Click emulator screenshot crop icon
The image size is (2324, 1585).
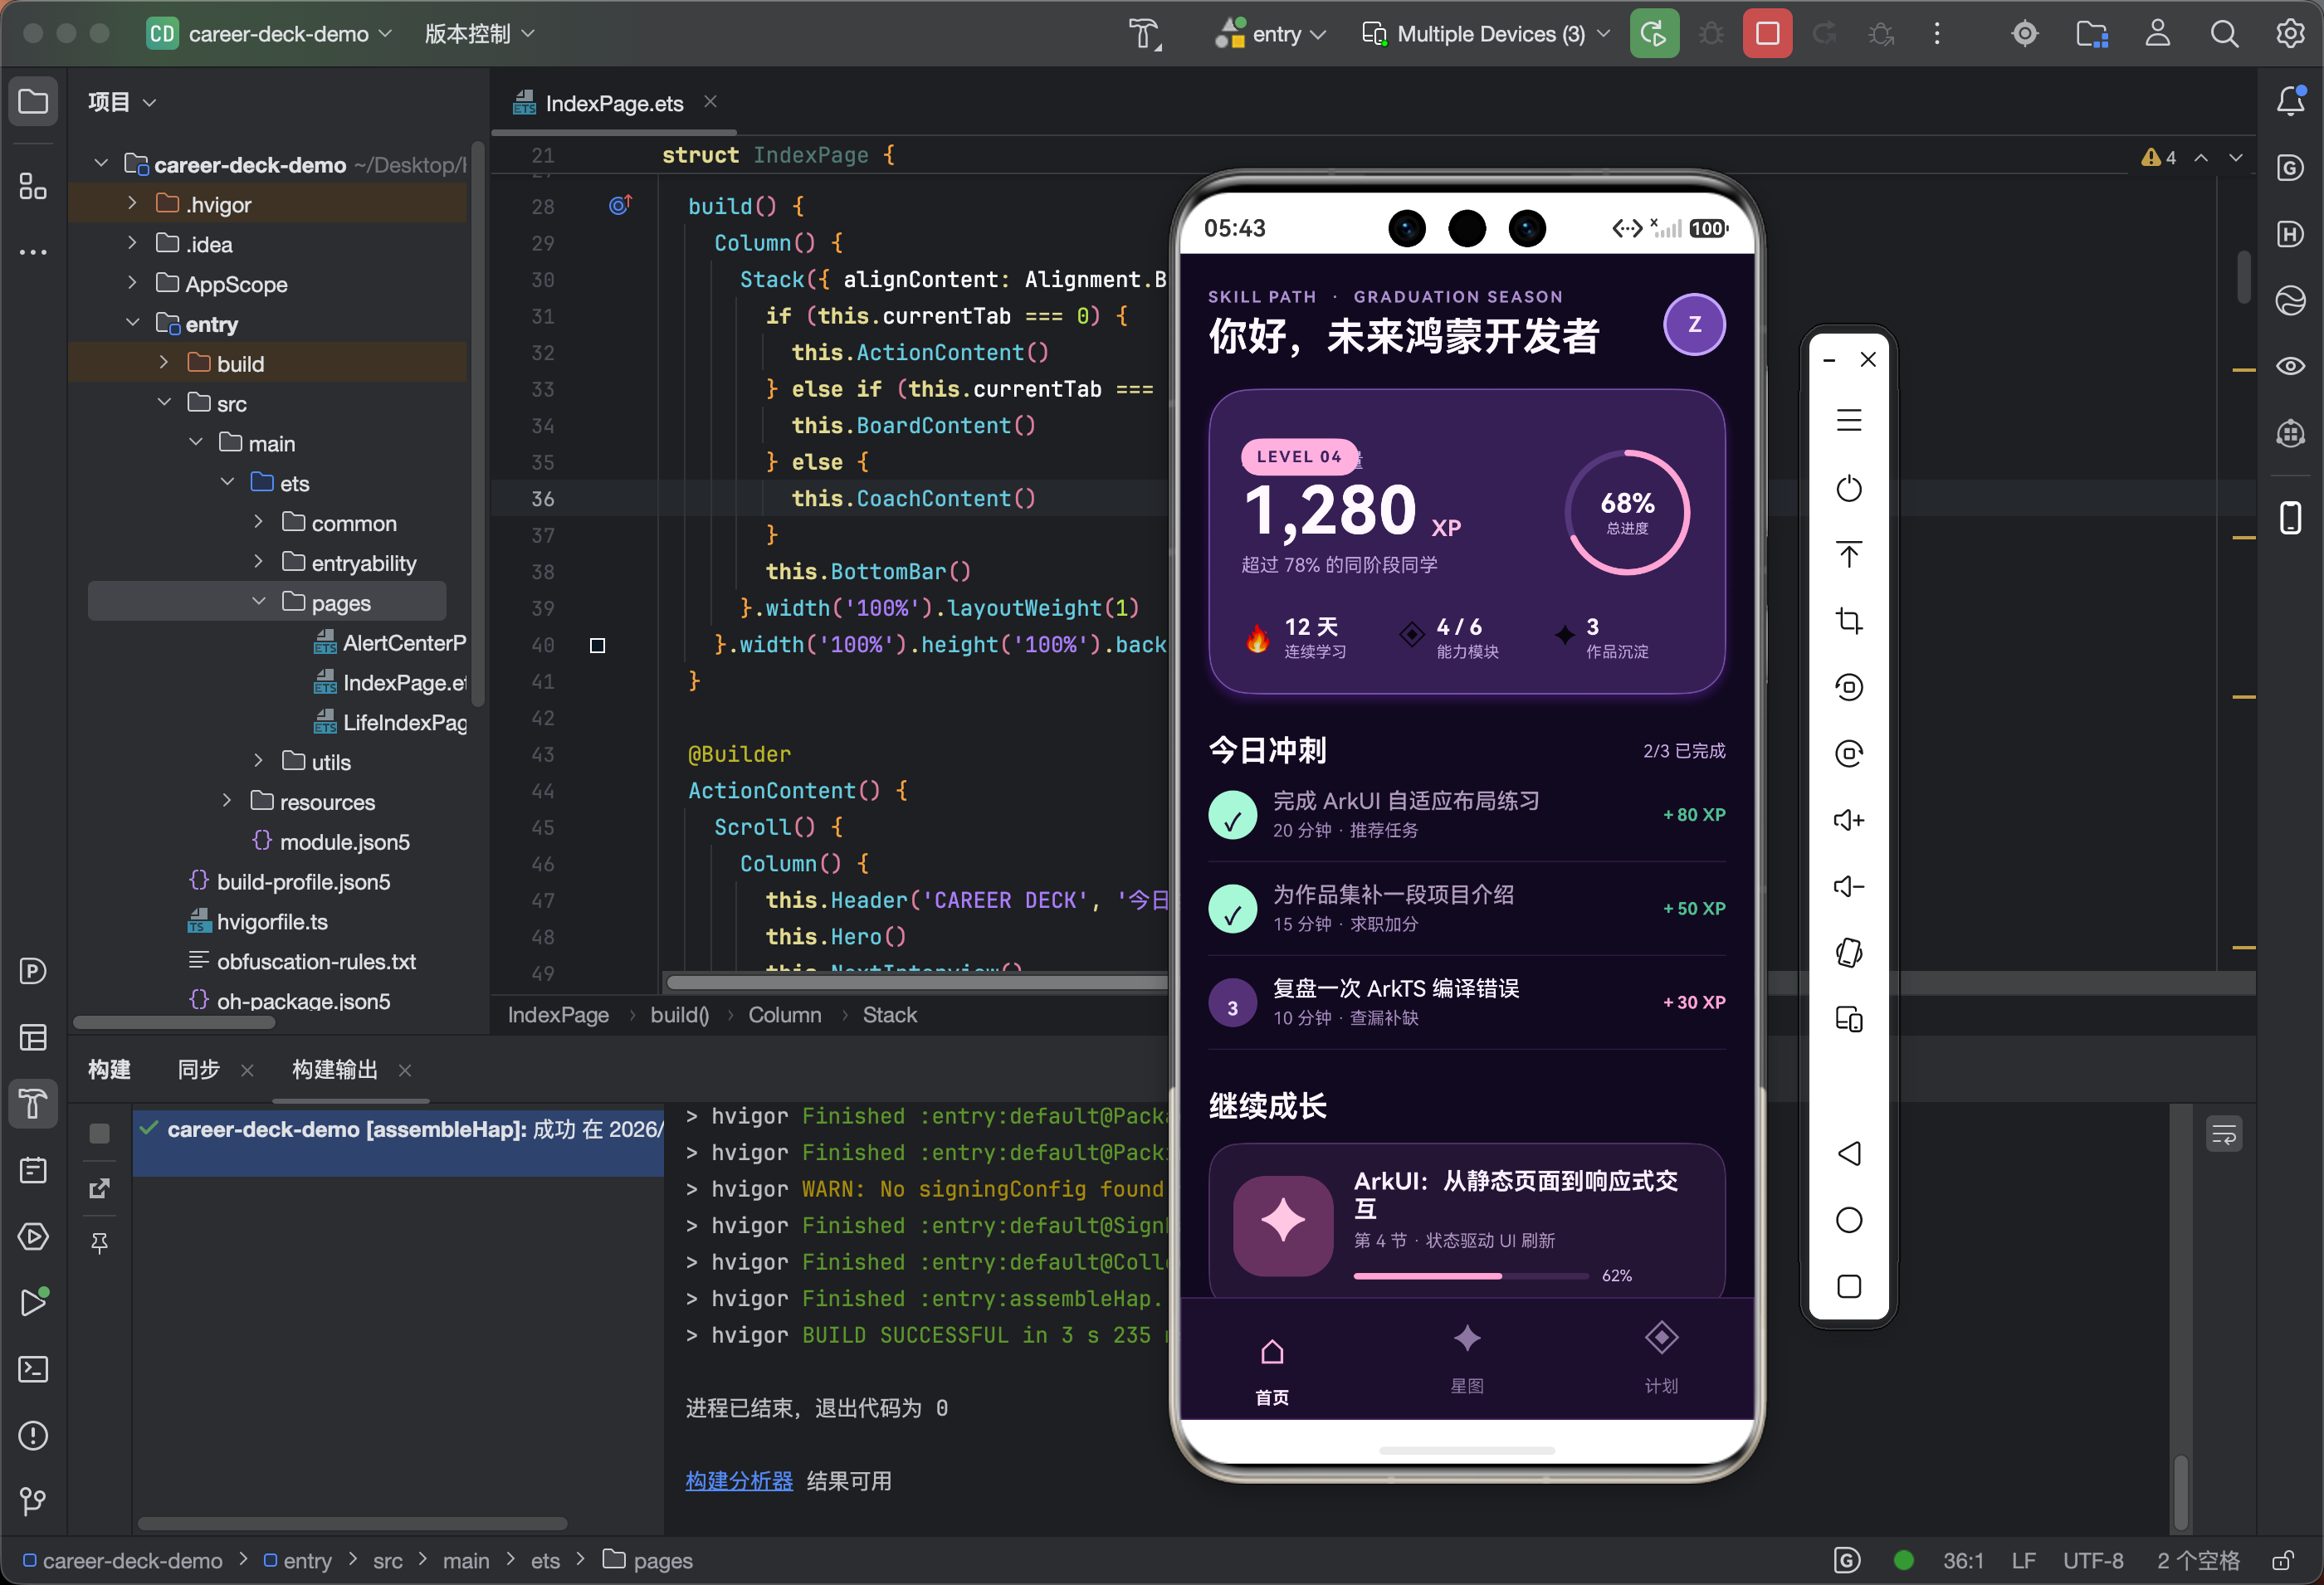coord(1849,621)
